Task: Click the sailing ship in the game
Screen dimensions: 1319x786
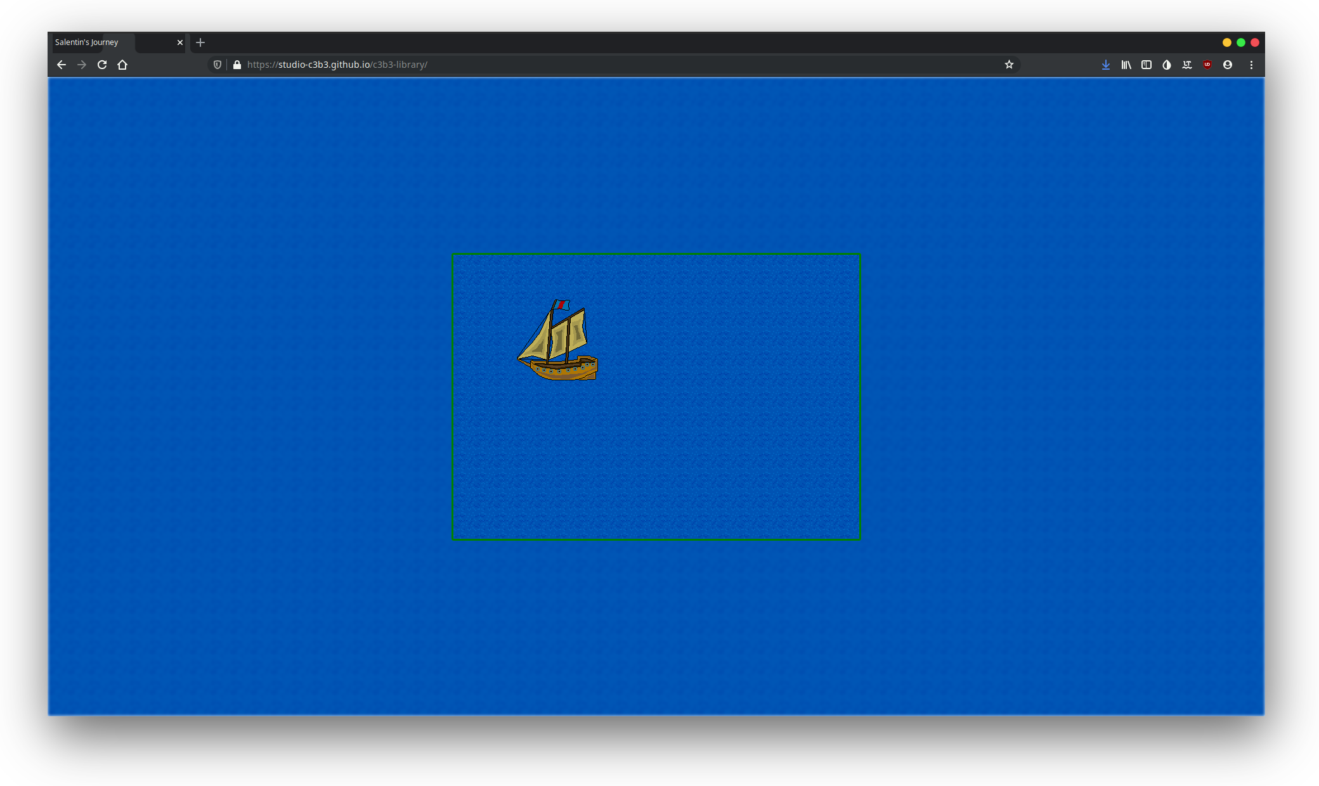Action: [x=558, y=342]
